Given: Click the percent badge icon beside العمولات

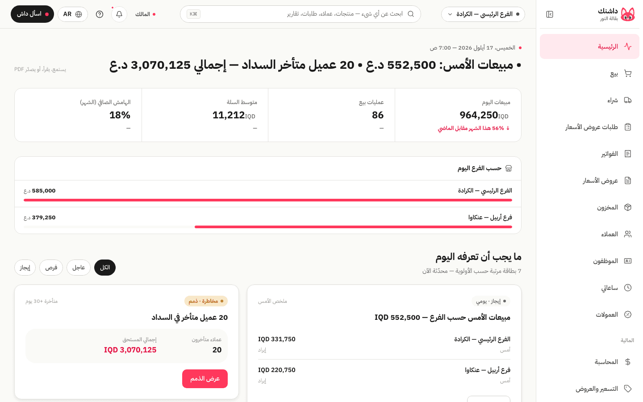Looking at the screenshot, I should pos(628,314).
